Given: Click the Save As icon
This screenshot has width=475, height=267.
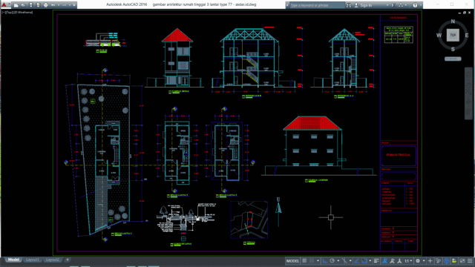Looking at the screenshot, I should [38, 5].
